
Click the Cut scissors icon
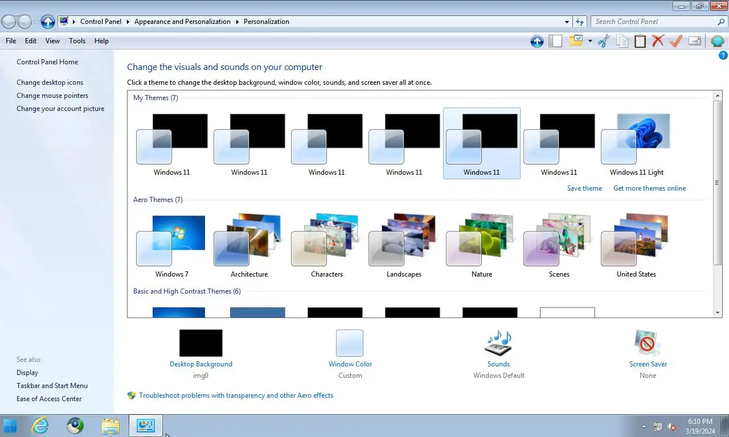[x=604, y=41]
